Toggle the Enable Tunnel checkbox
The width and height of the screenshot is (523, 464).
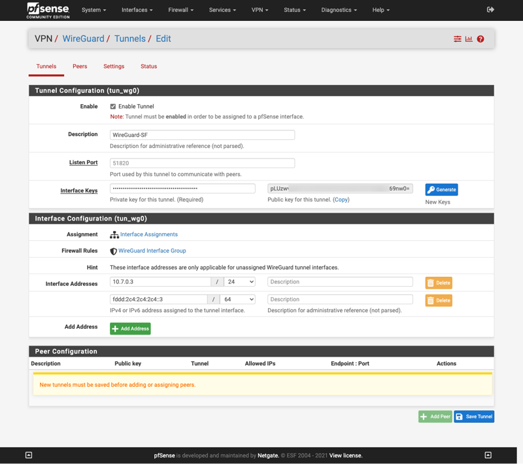click(x=113, y=107)
